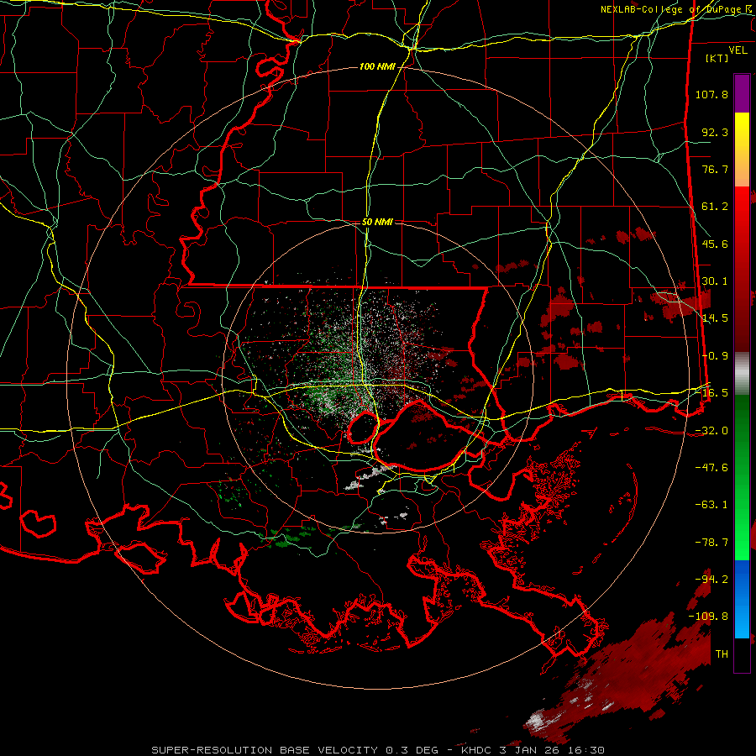
Task: Select the 45.6 legend value
Action: (x=715, y=244)
